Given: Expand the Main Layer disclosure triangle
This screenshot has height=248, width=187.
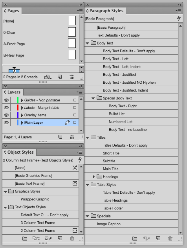Looking at the screenshot, I should tap(22, 123).
